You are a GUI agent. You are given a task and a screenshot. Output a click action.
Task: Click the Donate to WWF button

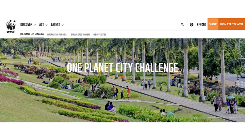[232, 24]
